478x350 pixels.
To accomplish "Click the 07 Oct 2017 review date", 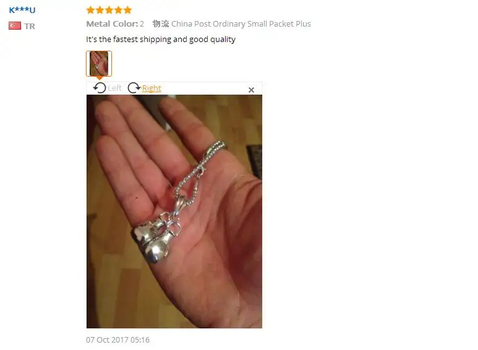I will (117, 339).
